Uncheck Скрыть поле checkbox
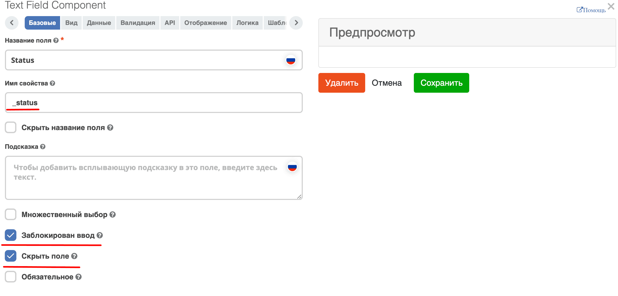This screenshot has width=618, height=296. 11,256
